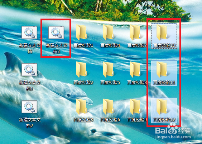Select the 百度经验6 folder icon
Image resolution: width=202 pixels, height=144 pixels.
pyautogui.click(x=109, y=107)
